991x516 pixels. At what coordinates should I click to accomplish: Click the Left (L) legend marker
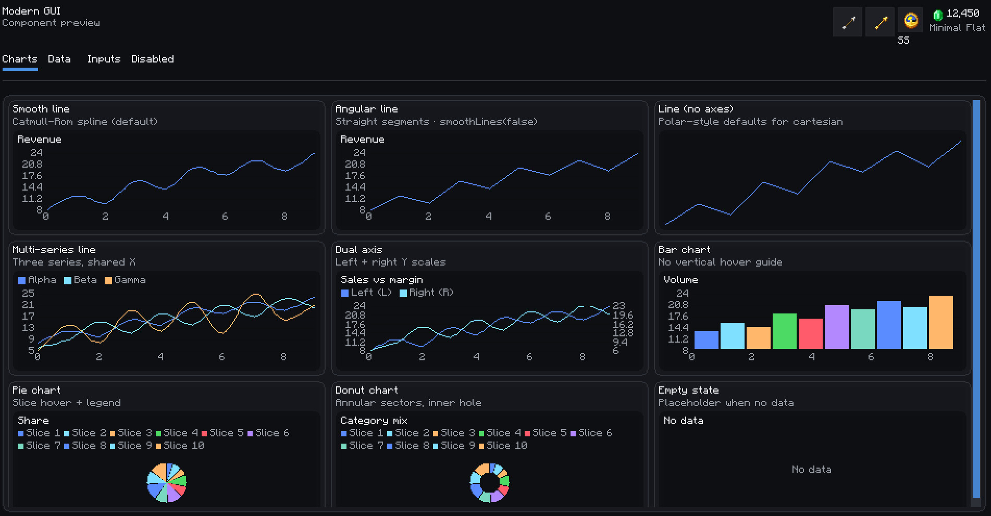345,293
